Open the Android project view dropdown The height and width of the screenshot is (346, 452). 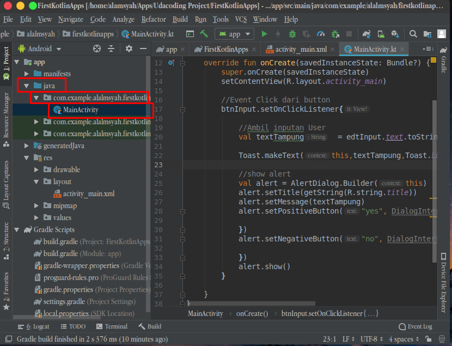40,48
